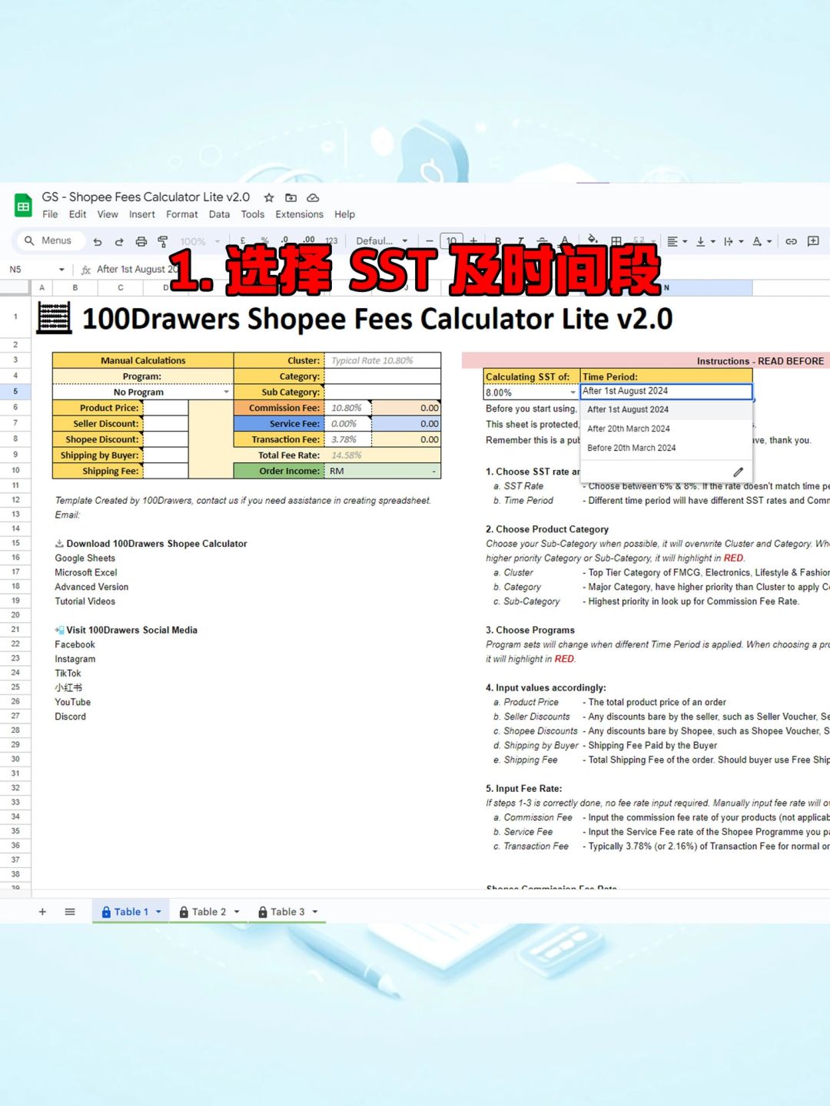The width and height of the screenshot is (830, 1106).
Task: Open Table 3 tab options arrow
Action: (315, 912)
